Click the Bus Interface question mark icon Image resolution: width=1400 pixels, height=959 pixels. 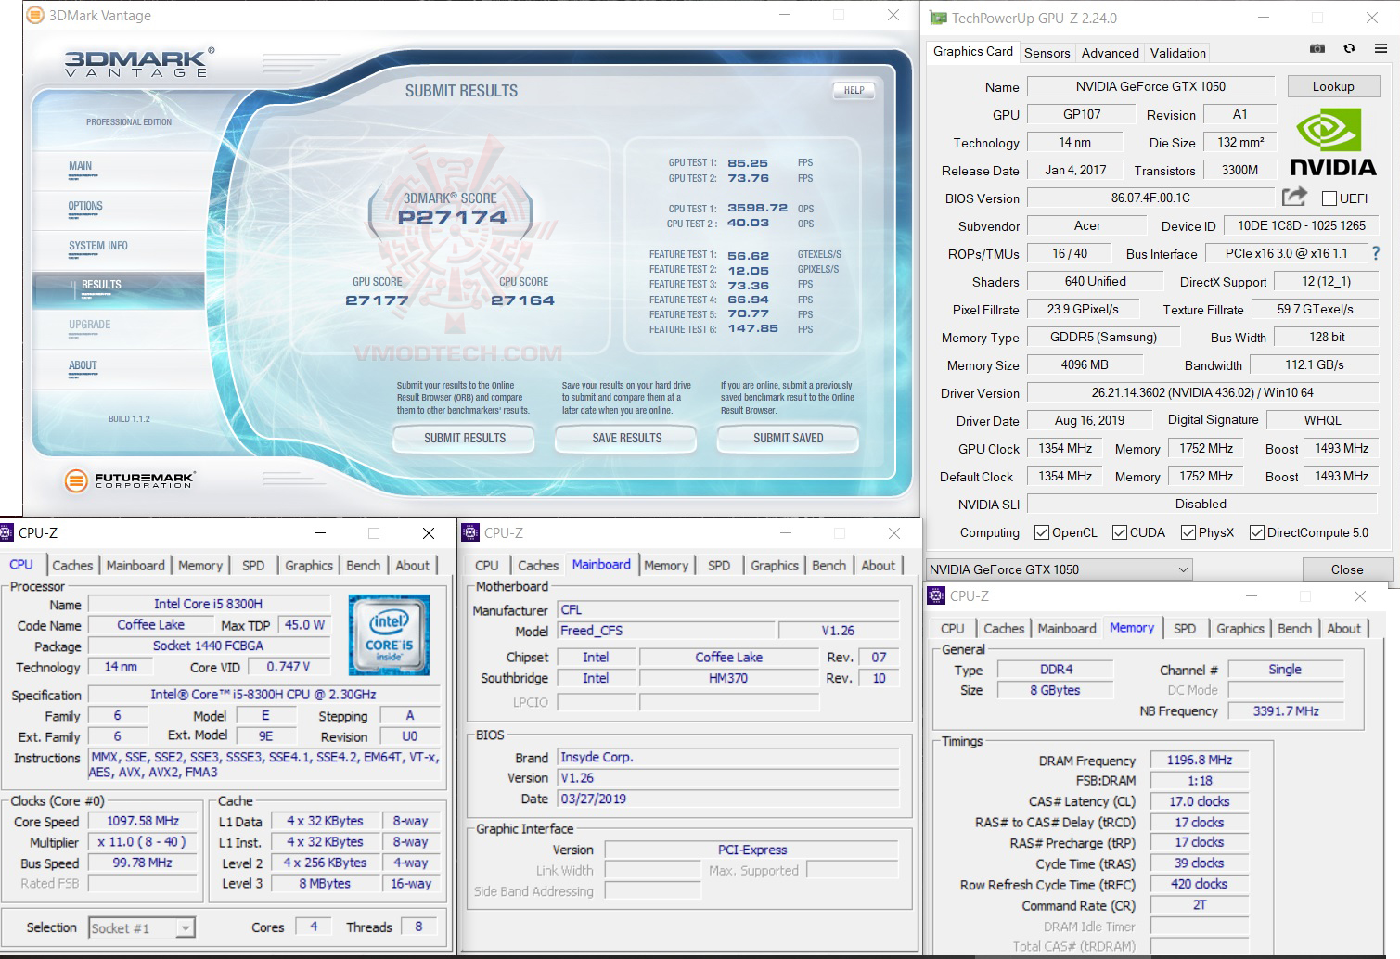point(1376,253)
